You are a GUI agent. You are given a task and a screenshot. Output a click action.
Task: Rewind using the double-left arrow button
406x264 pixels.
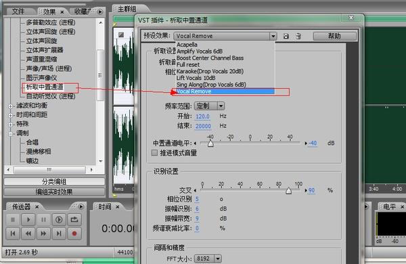click(28, 234)
